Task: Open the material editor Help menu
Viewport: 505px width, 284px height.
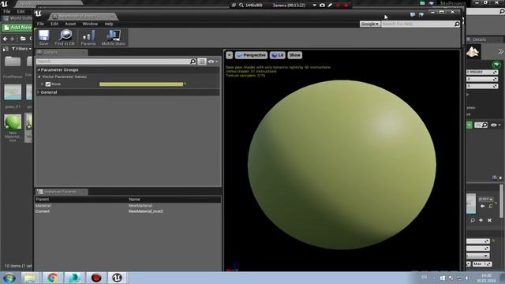Action: (109, 24)
